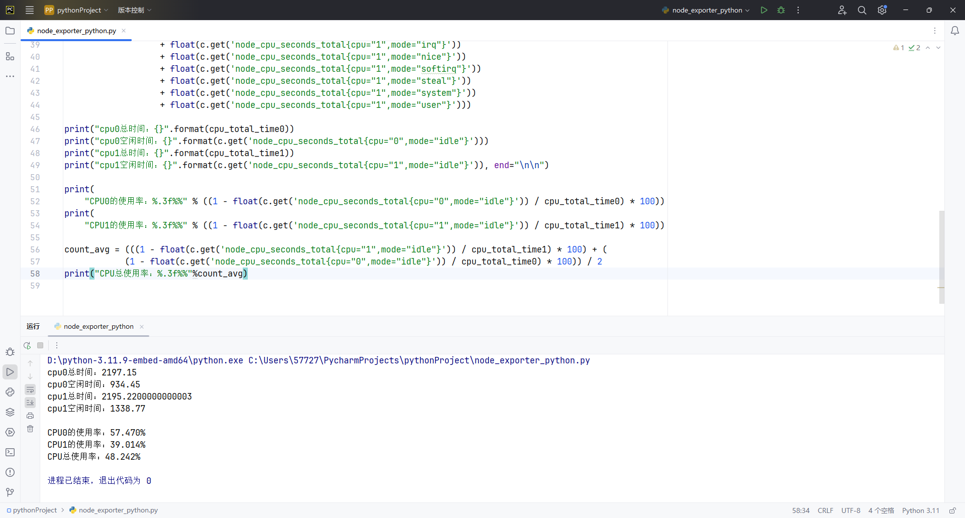Open the Terminal tool window
The height and width of the screenshot is (518, 965).
click(10, 452)
